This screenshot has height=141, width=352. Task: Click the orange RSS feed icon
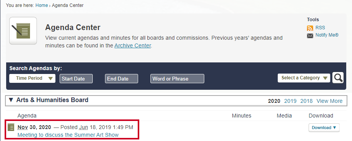click(310, 28)
